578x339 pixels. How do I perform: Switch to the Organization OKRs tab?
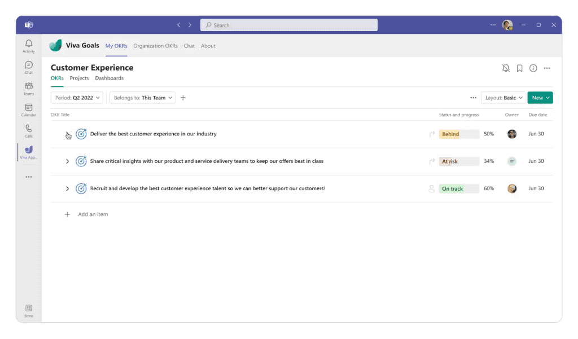click(156, 46)
